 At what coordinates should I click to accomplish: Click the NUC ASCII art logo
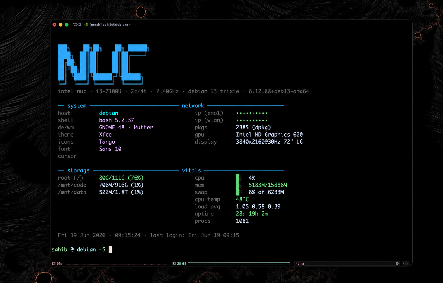pos(103,64)
